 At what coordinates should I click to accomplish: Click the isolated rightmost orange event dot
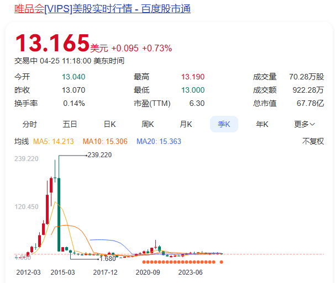coord(221,262)
